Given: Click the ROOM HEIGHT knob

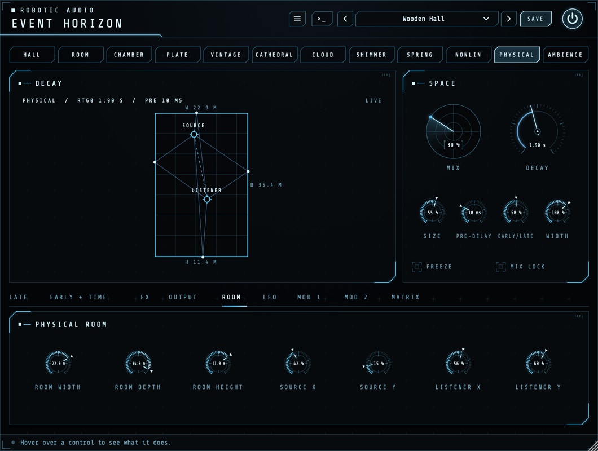Looking at the screenshot, I should [x=218, y=363].
